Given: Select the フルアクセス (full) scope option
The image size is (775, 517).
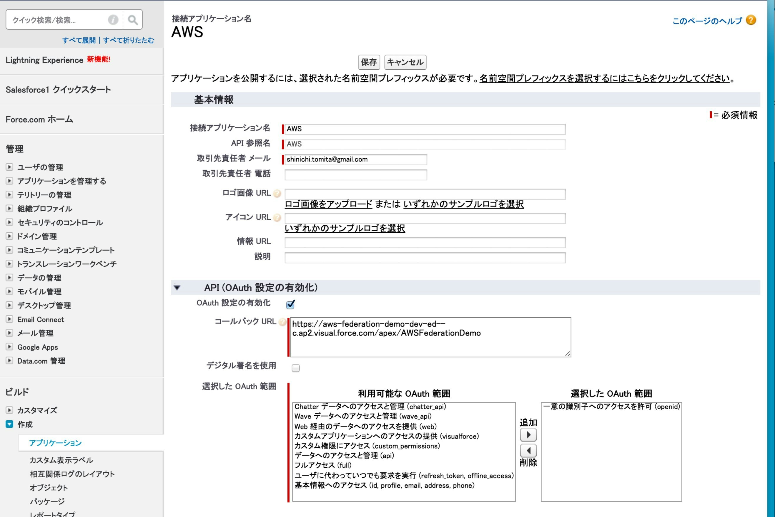Looking at the screenshot, I should click(323, 465).
